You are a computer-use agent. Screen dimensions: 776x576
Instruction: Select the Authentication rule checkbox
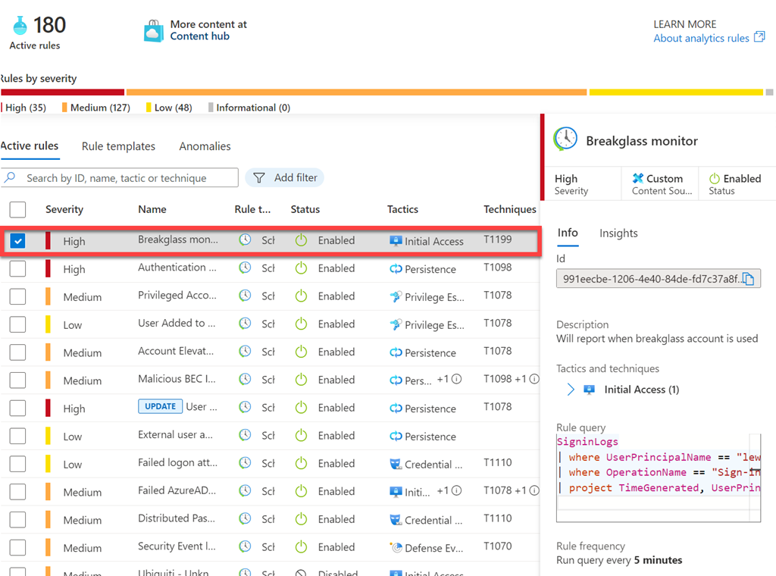click(x=18, y=269)
